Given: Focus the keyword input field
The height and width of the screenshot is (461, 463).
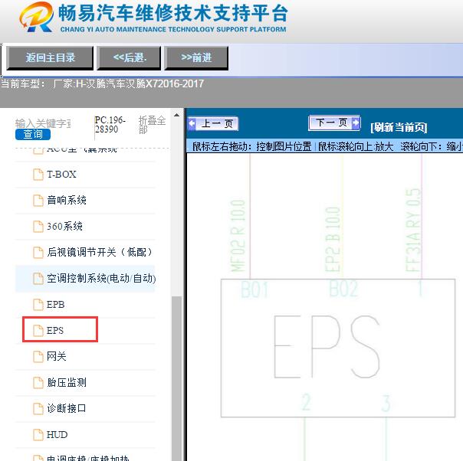Looking at the screenshot, I should pyautogui.click(x=43, y=123).
